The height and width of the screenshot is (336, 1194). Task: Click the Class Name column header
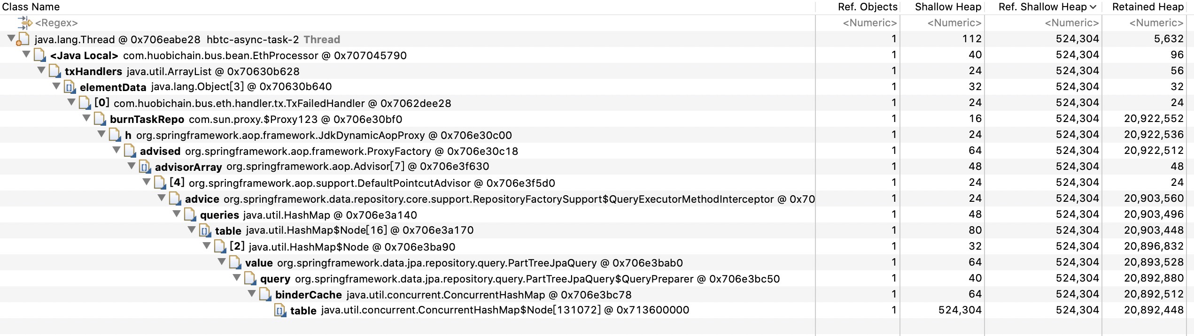tap(31, 7)
